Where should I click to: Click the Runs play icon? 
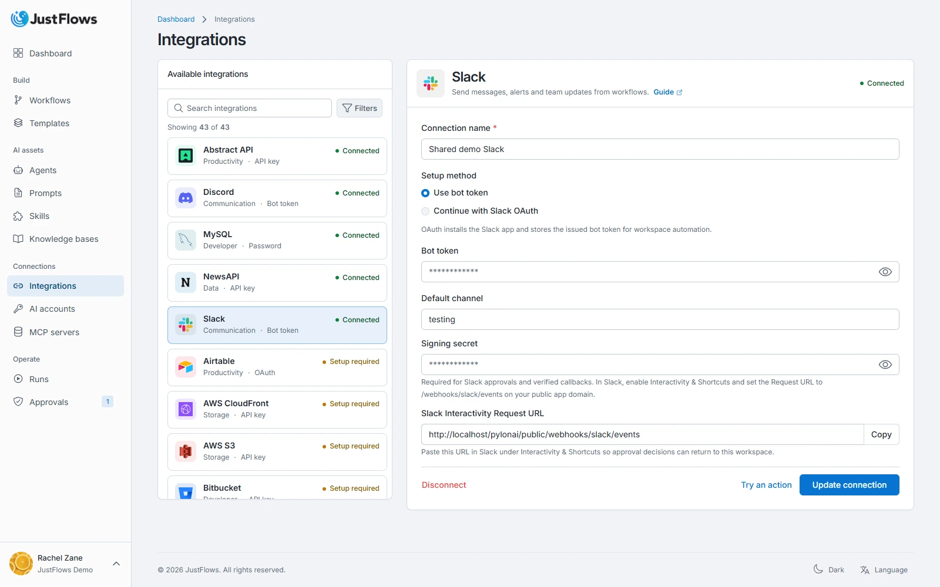tap(18, 379)
